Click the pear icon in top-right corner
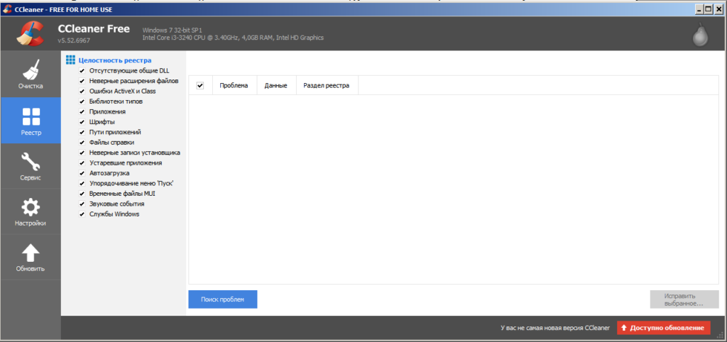Screen dimensions: 727x342 pyautogui.click(x=699, y=34)
